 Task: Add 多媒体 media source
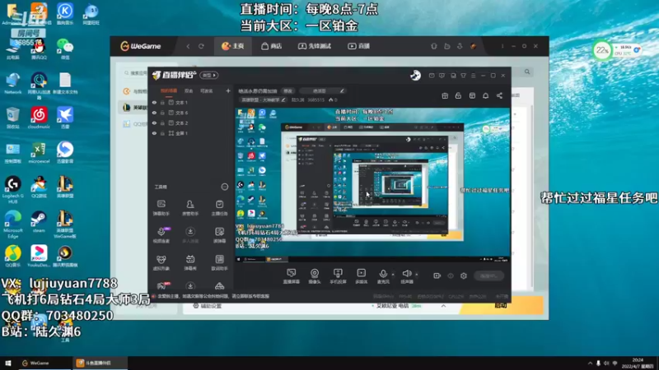pos(361,276)
